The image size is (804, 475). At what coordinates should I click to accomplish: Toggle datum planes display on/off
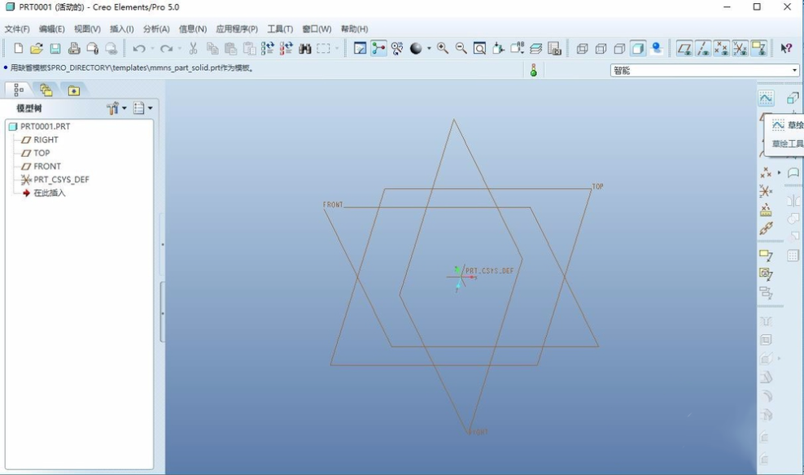(684, 49)
